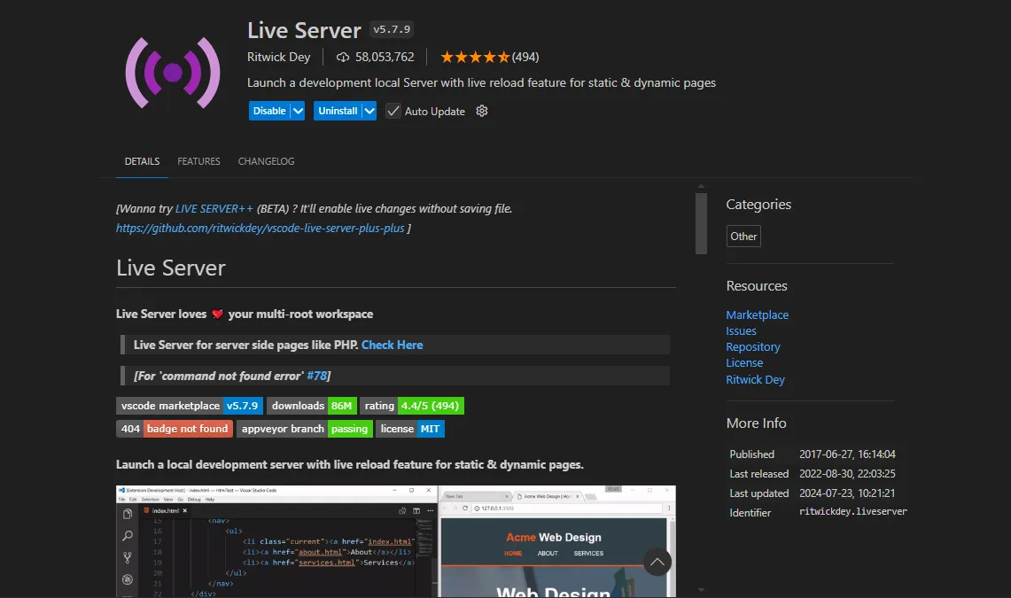Open the Repository resource link
The image size is (1011, 598).
click(x=753, y=346)
